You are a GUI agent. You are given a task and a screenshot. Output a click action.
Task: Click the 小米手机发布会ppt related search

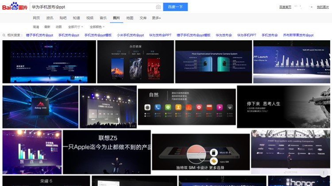coord(130,35)
